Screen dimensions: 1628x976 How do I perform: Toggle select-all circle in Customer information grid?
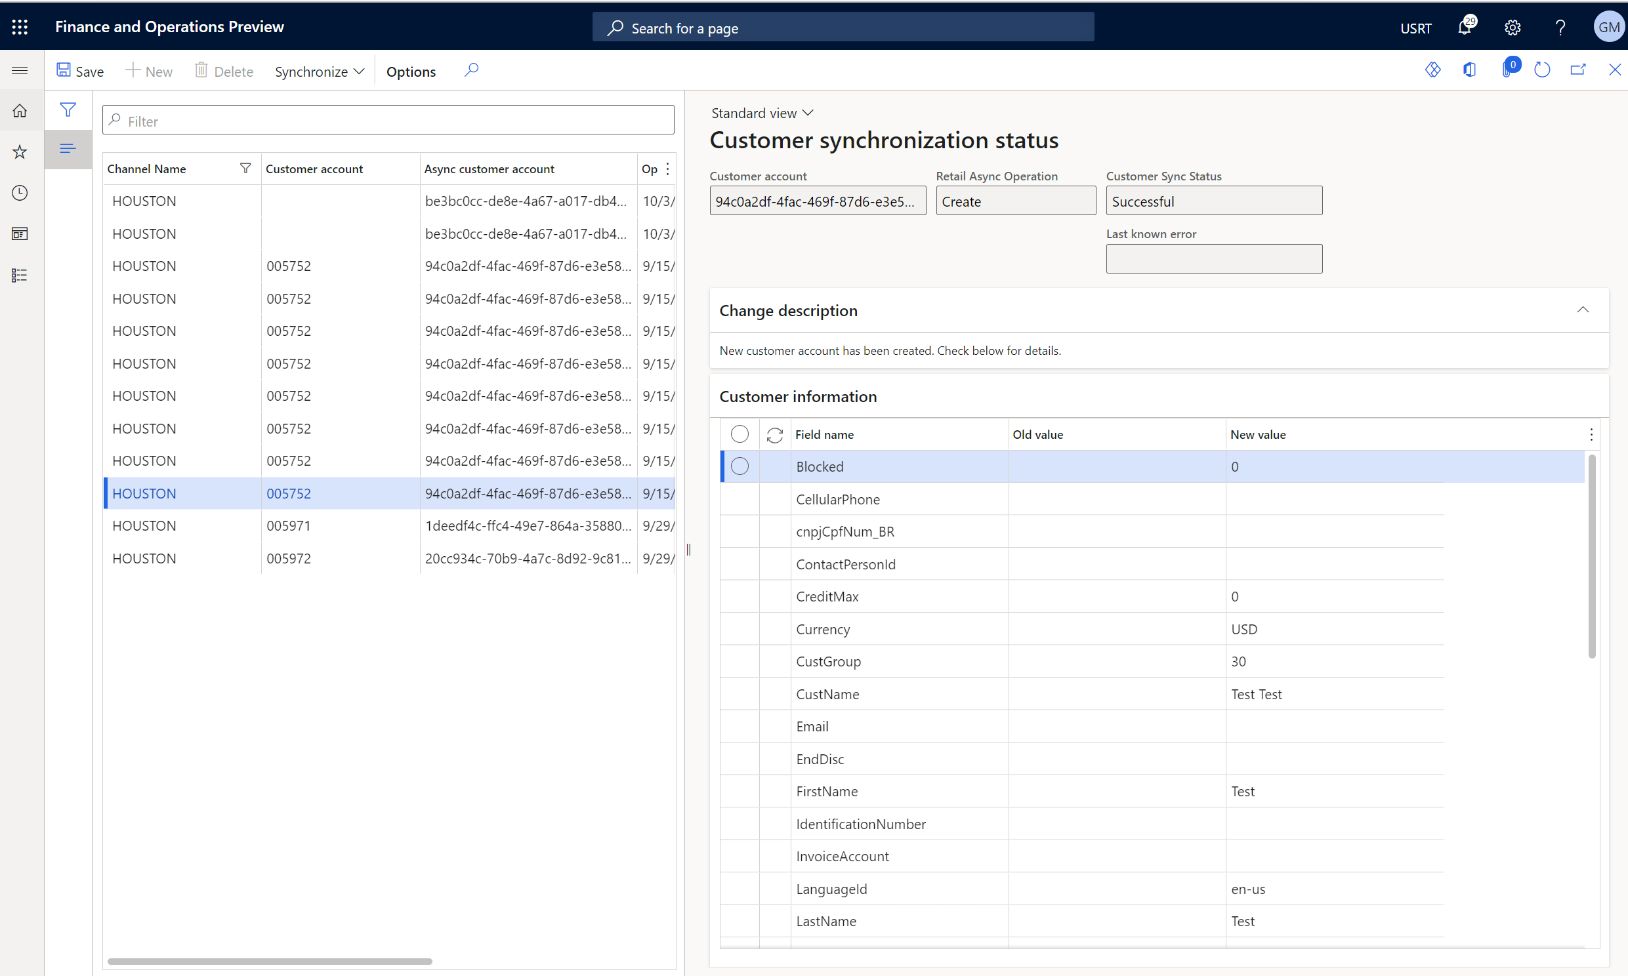pyautogui.click(x=740, y=434)
